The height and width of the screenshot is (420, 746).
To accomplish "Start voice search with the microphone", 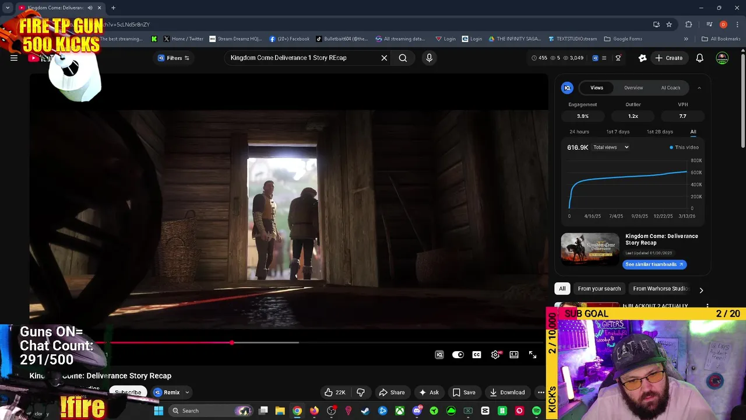I will click(x=429, y=58).
